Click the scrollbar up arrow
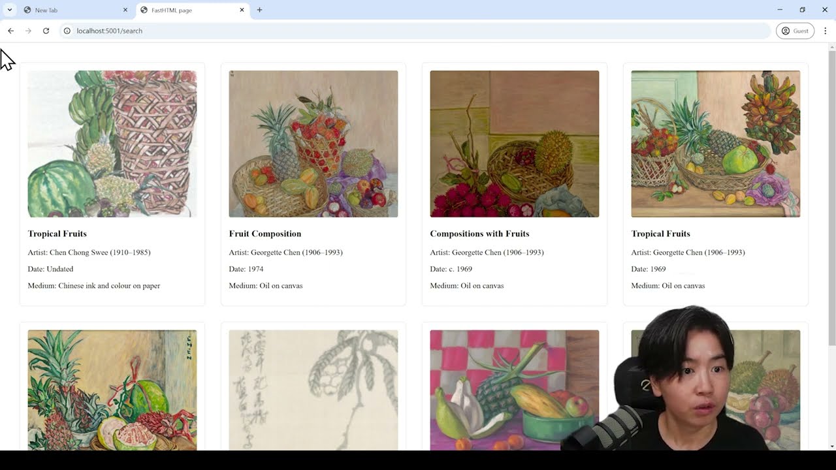This screenshot has height=470, width=836. tap(832, 46)
